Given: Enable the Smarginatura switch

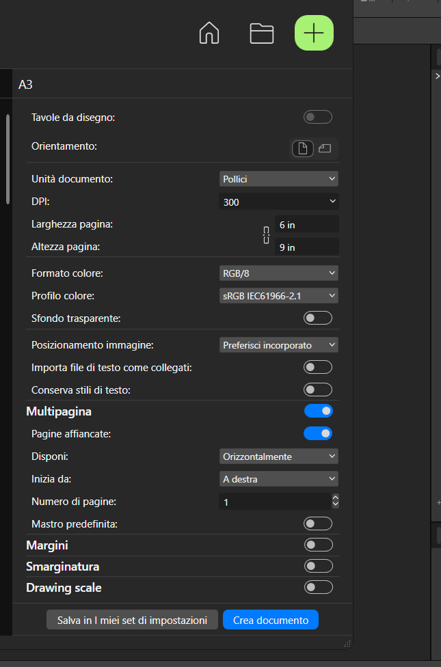Looking at the screenshot, I should click(x=319, y=566).
